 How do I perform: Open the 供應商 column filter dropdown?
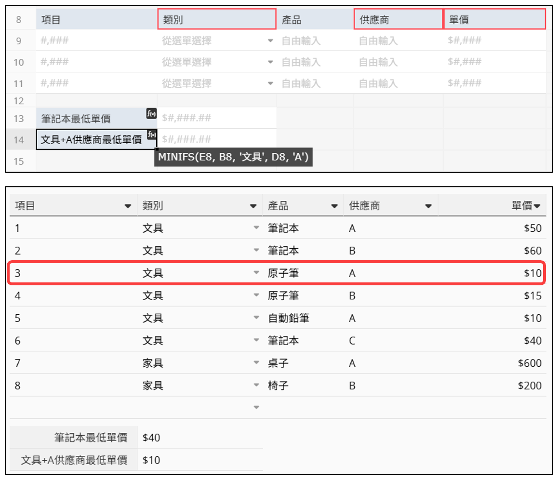click(x=428, y=206)
